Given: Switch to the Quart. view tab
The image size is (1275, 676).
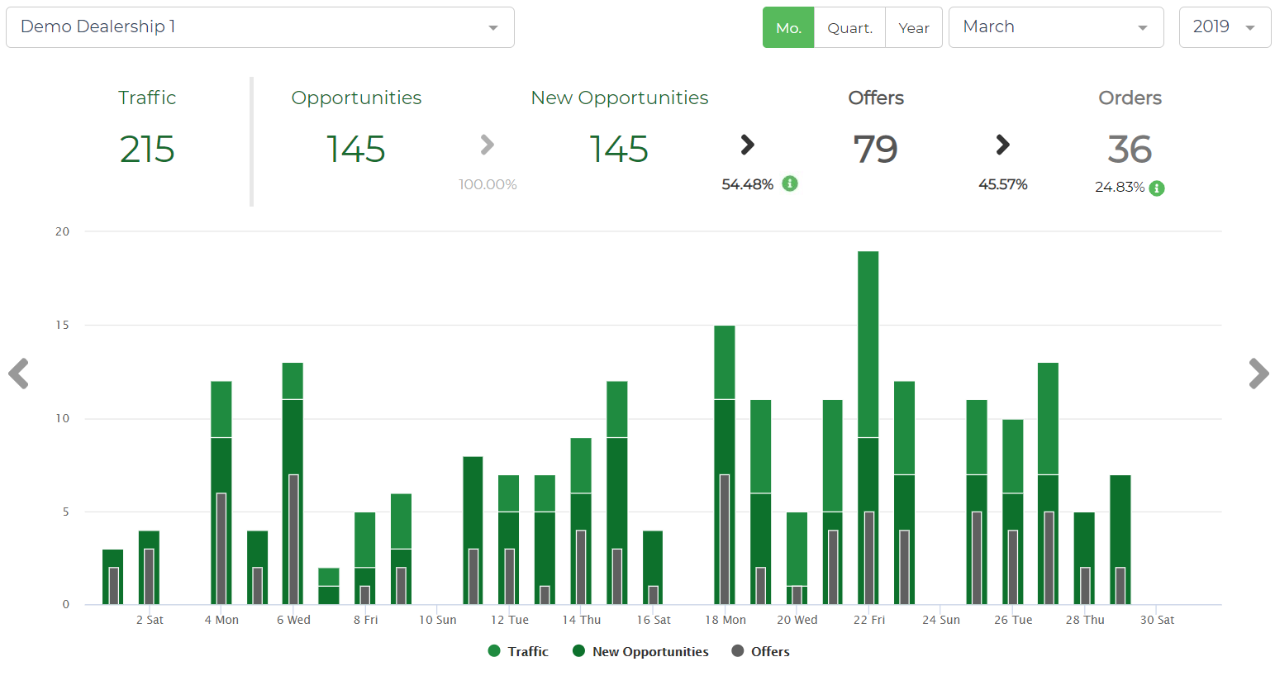Looking at the screenshot, I should click(849, 28).
